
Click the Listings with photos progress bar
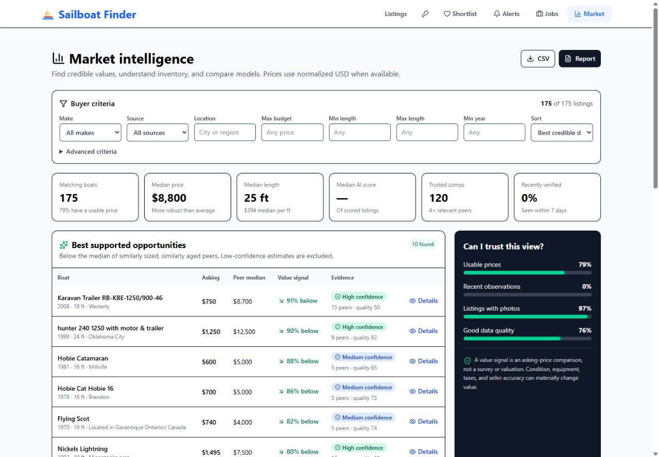coord(527,317)
